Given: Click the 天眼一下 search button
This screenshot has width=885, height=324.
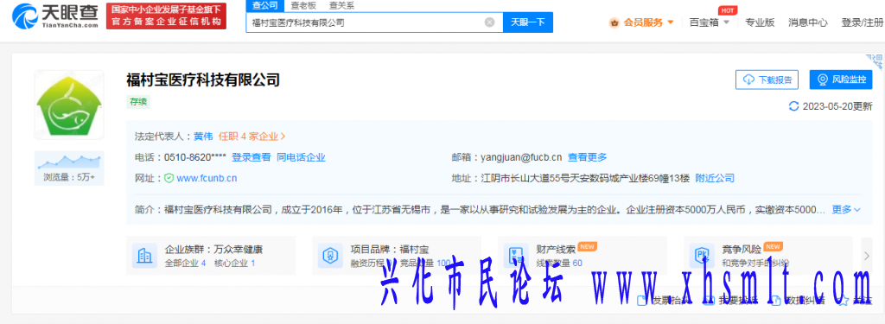Looking at the screenshot, I should [528, 22].
